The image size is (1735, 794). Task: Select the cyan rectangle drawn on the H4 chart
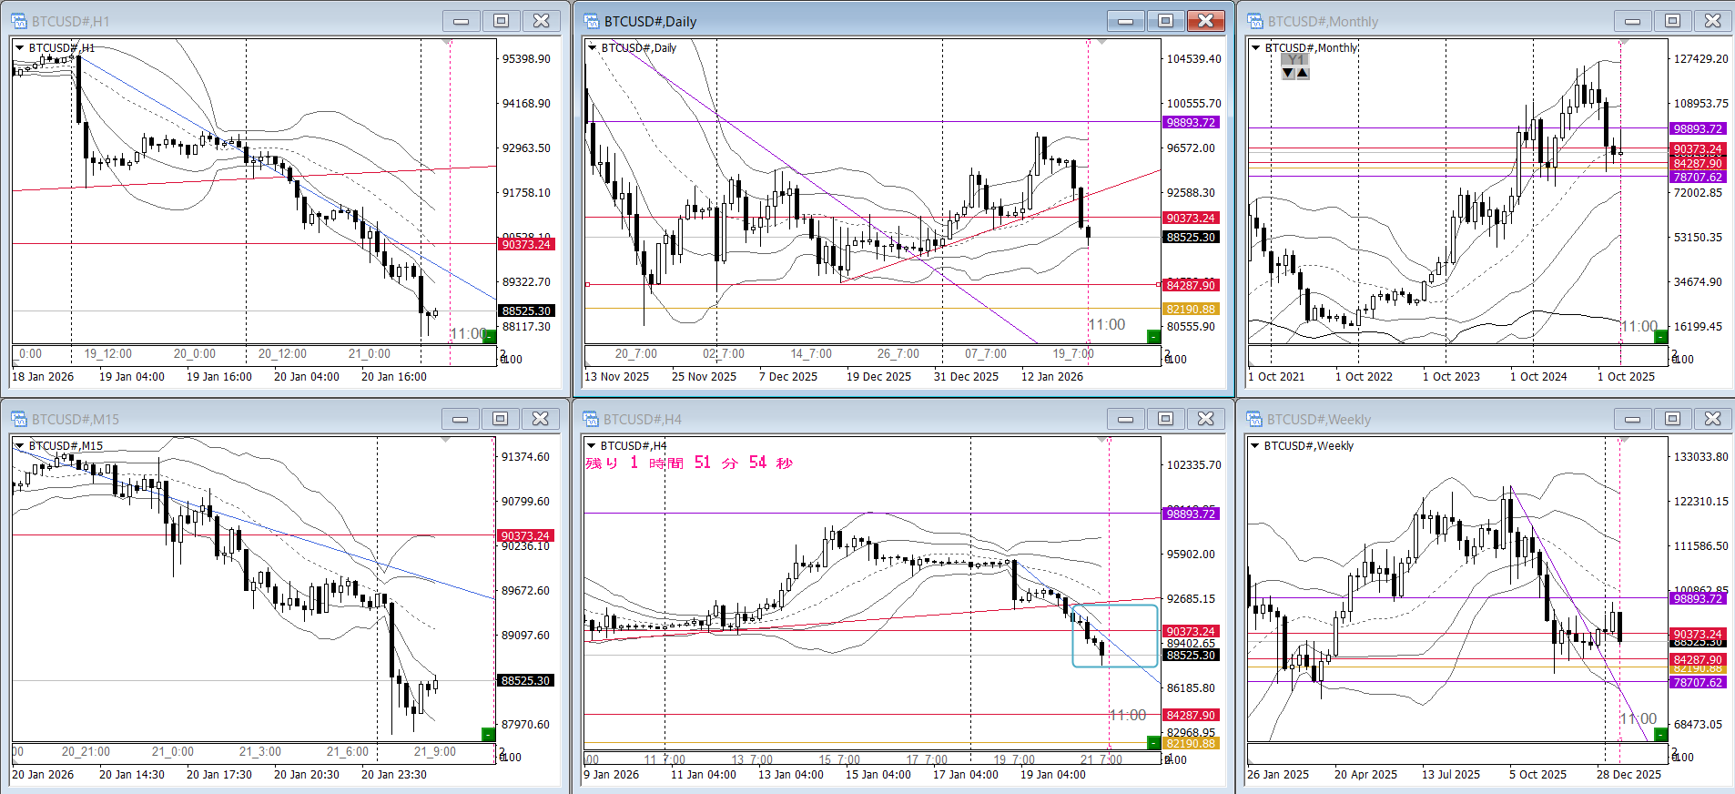1074,636
